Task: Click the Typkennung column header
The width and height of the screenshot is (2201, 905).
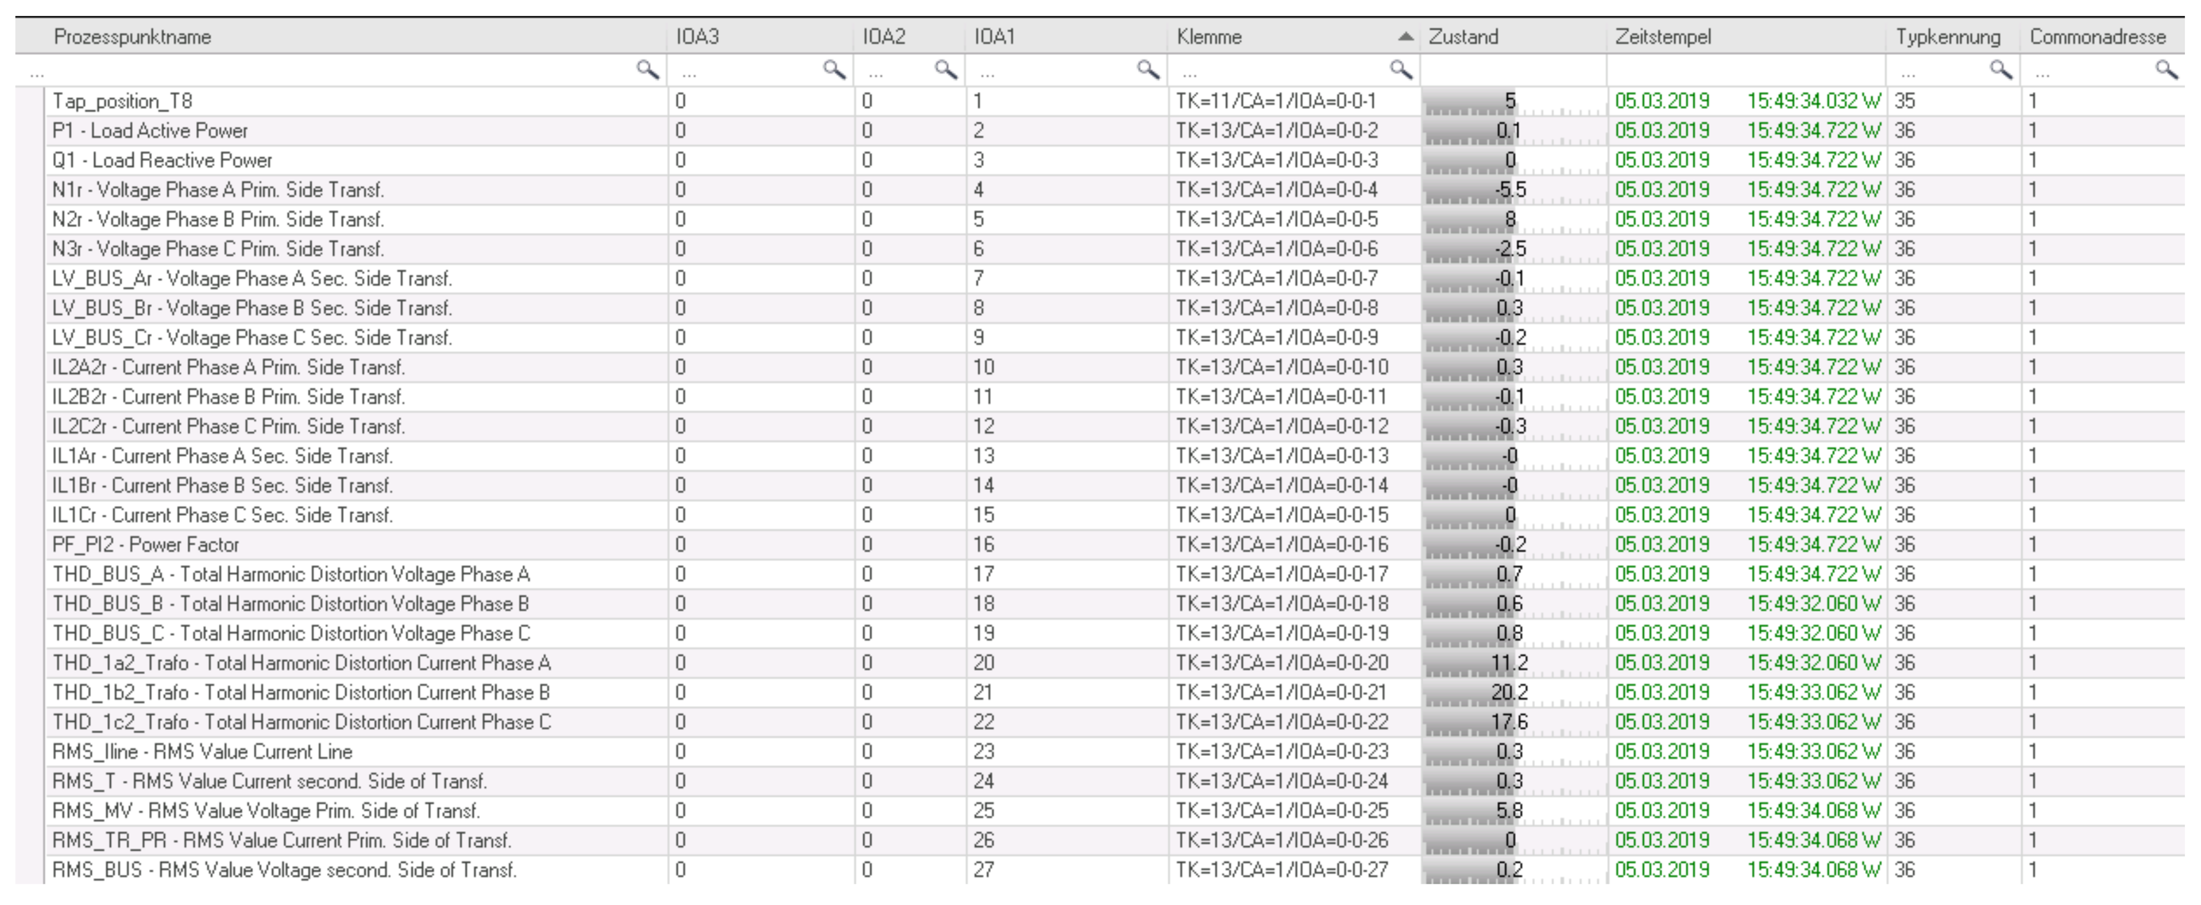Action: (x=1948, y=37)
